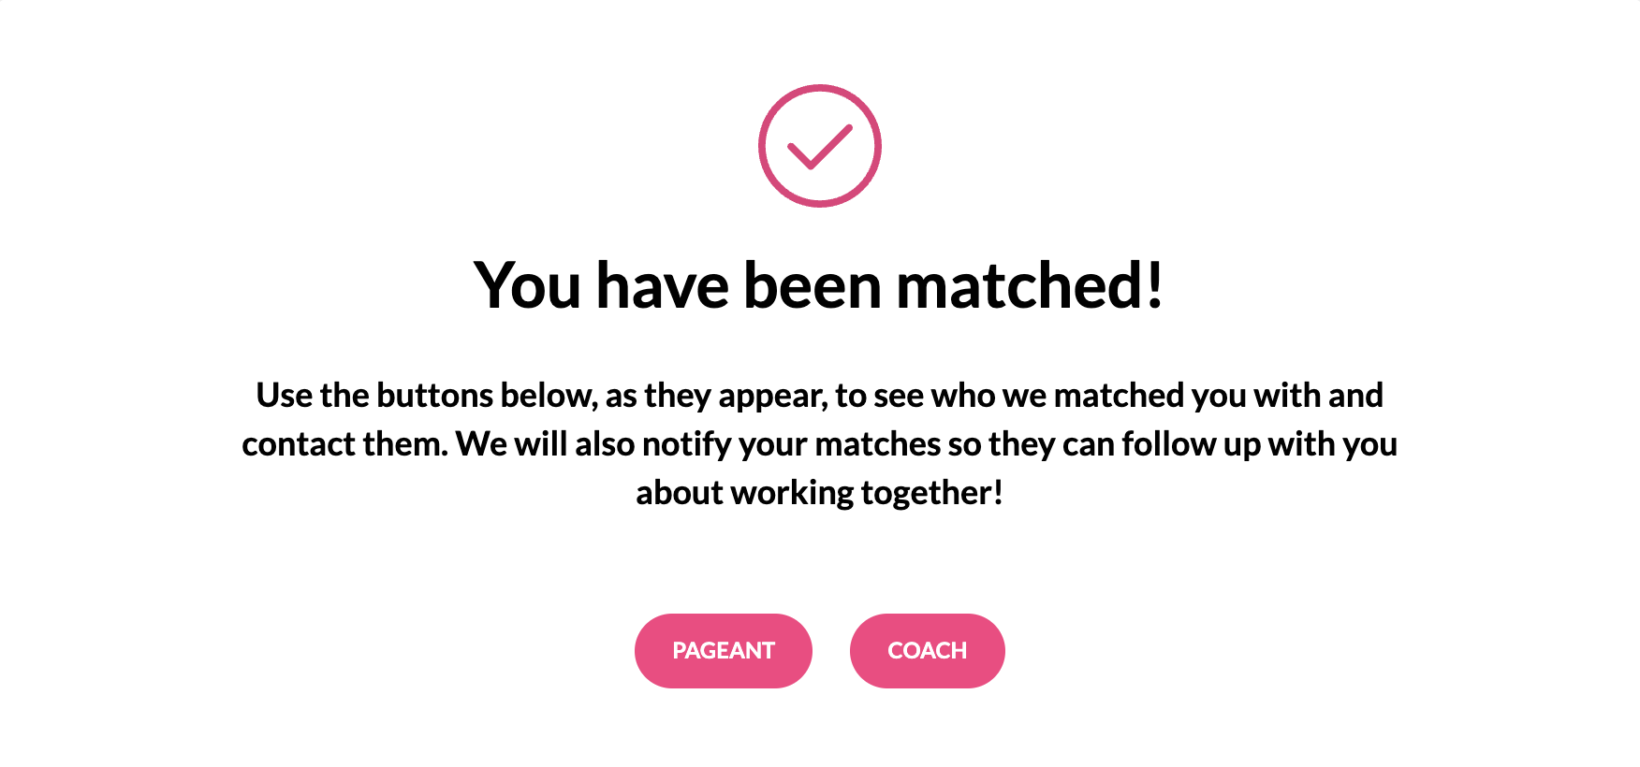Open the PAGEANT match button
This screenshot has width=1640, height=767.
[723, 651]
